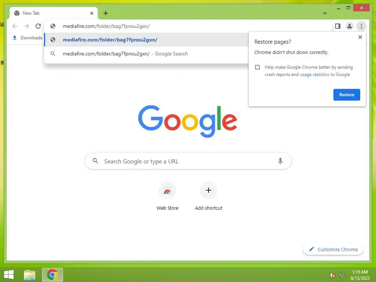Open a new tab with plus button
376x282 pixels.
click(105, 13)
